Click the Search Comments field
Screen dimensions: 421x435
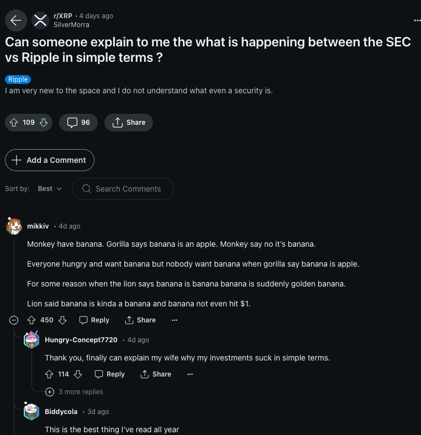(128, 189)
